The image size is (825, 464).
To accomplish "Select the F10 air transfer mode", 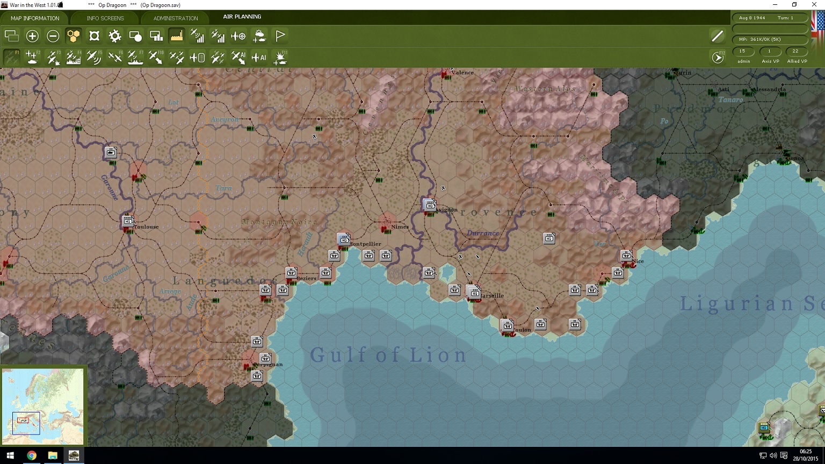I will click(156, 57).
